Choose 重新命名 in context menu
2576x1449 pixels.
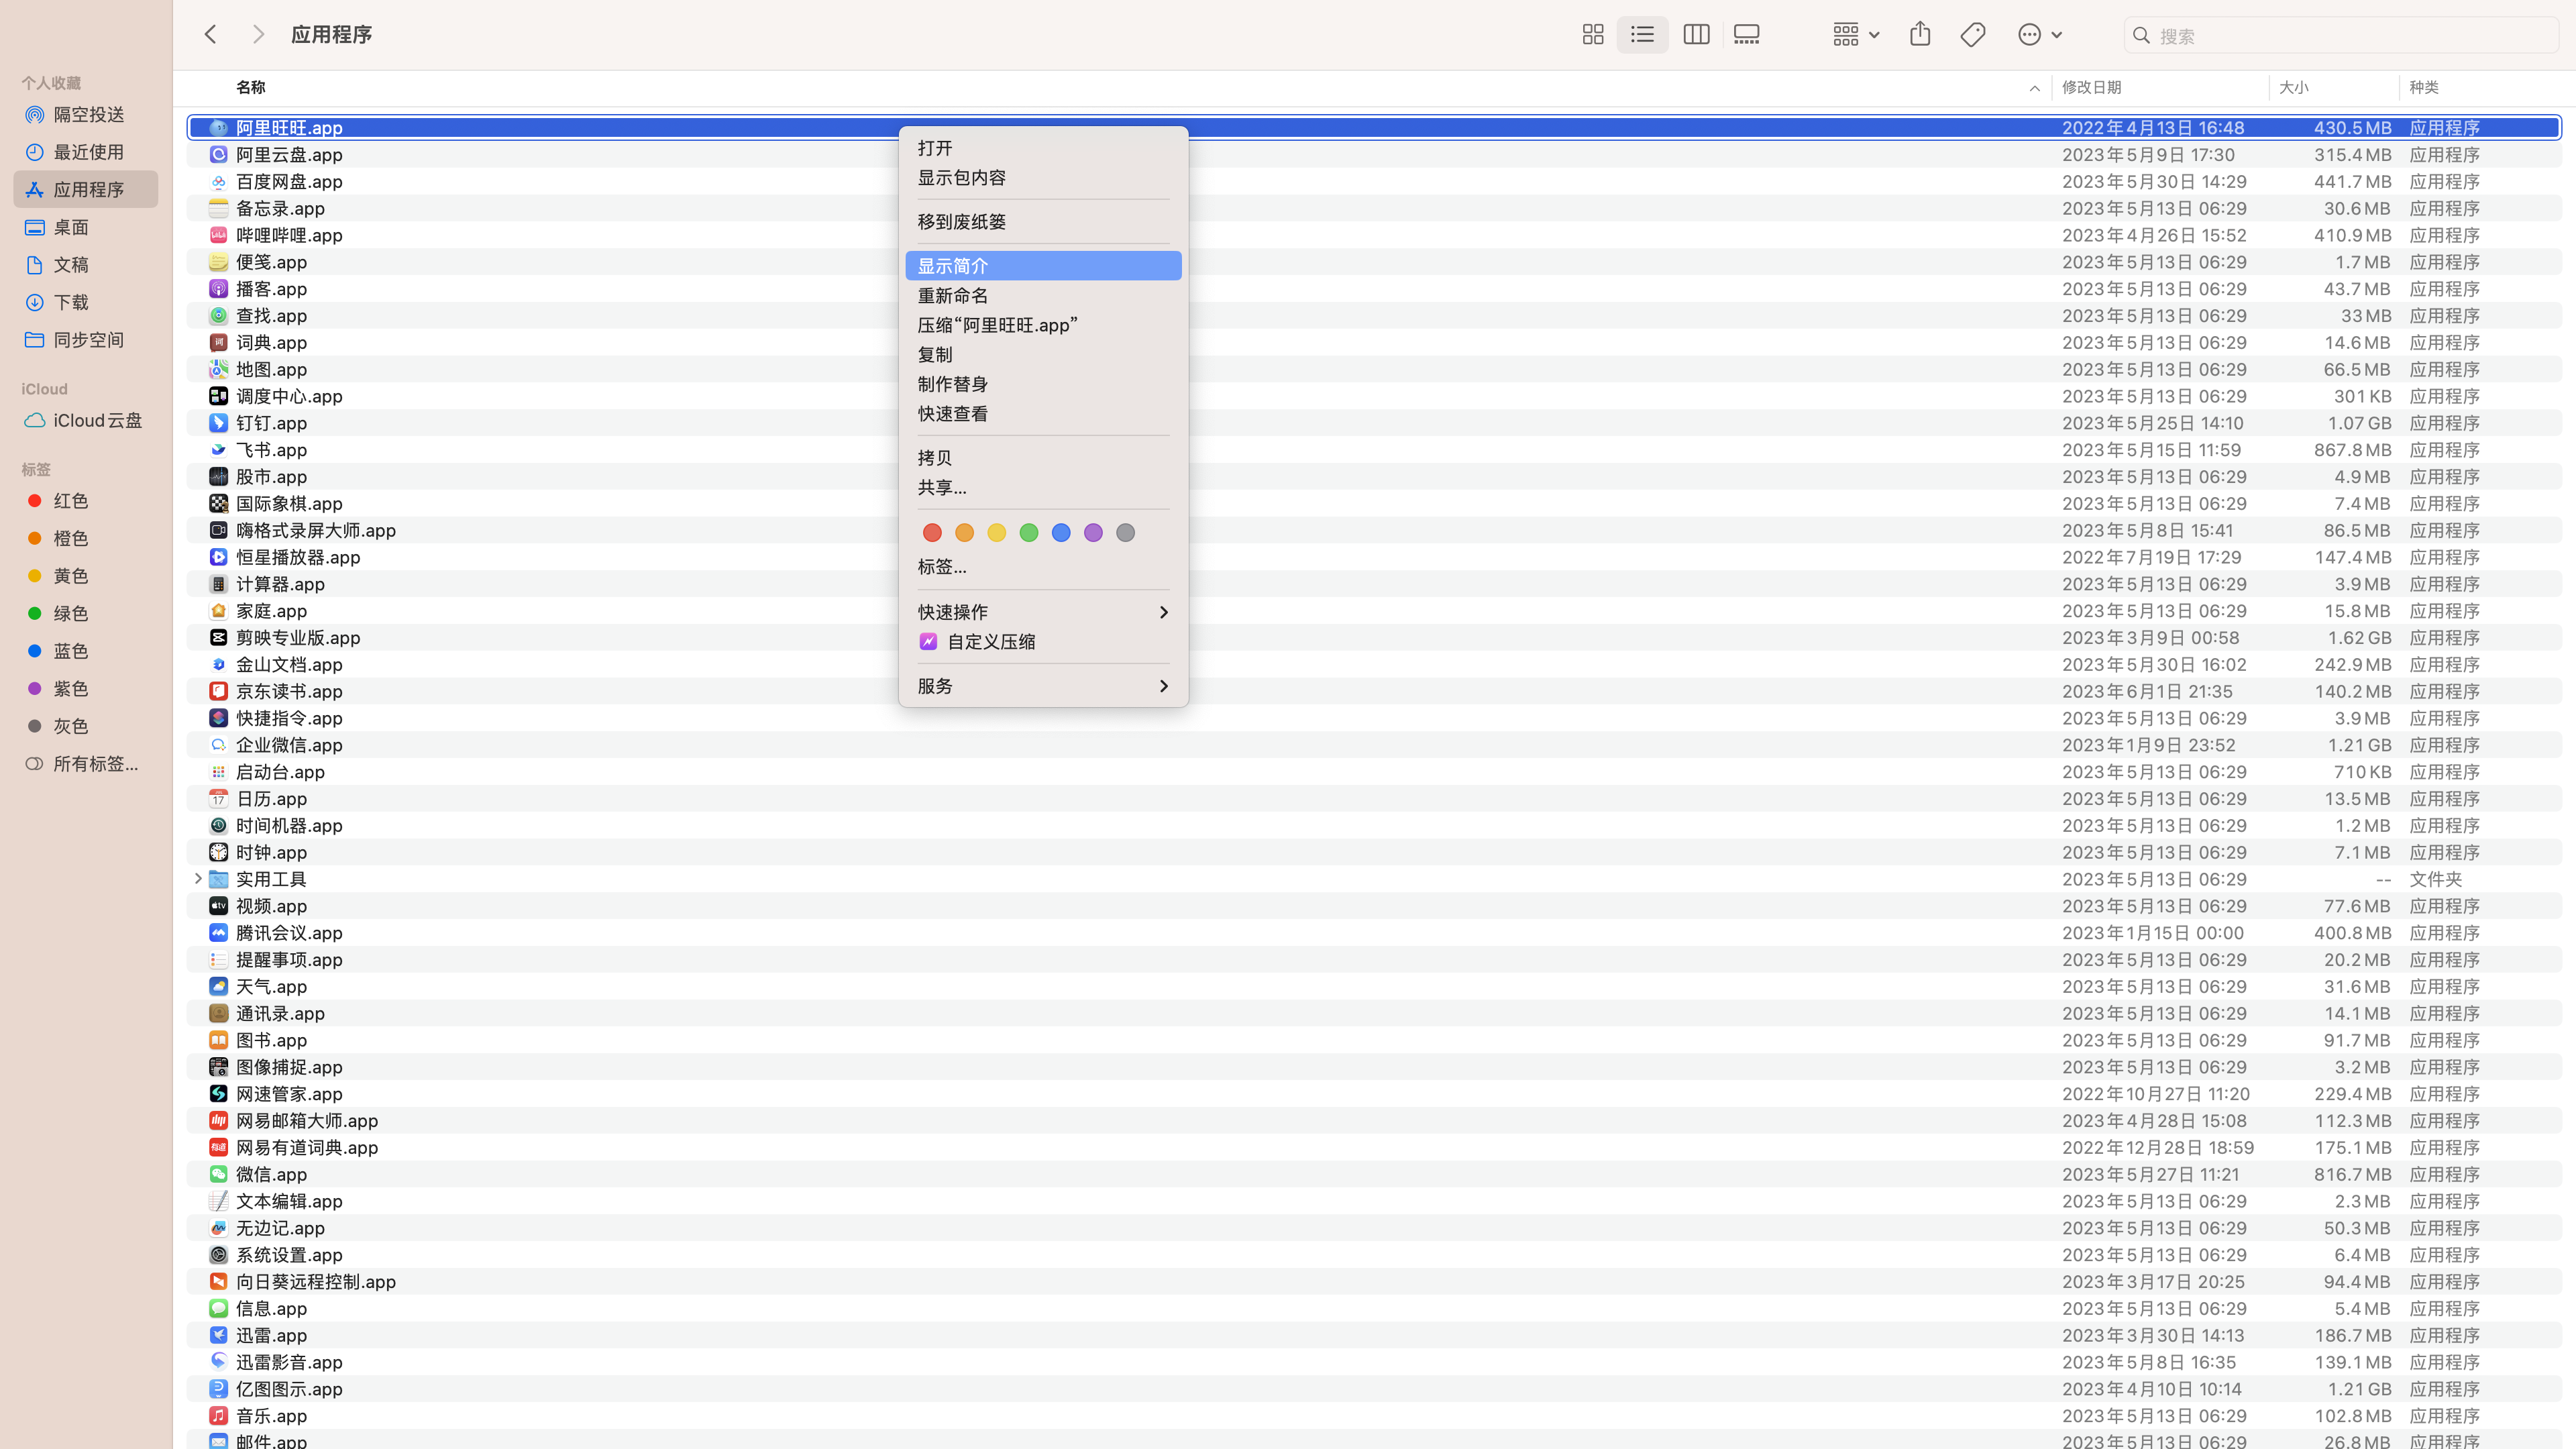click(1043, 296)
